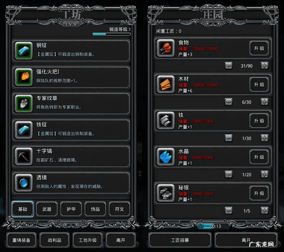This screenshot has width=284, height=252.
Task: Select the 钢锭 steel ingot icon
Action: [24, 50]
